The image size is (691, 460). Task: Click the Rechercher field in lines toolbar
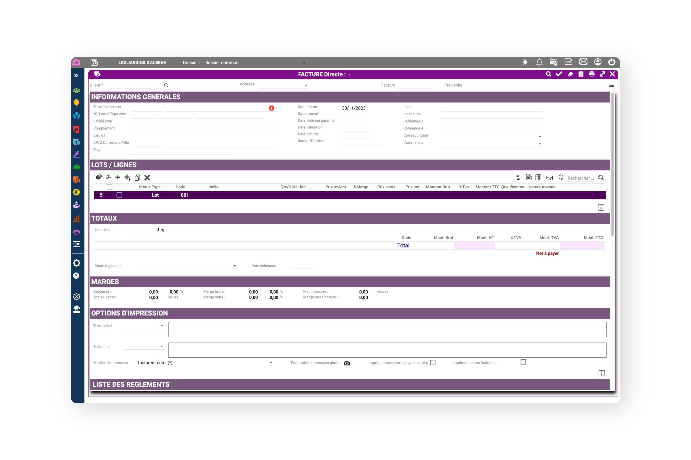tap(580, 178)
